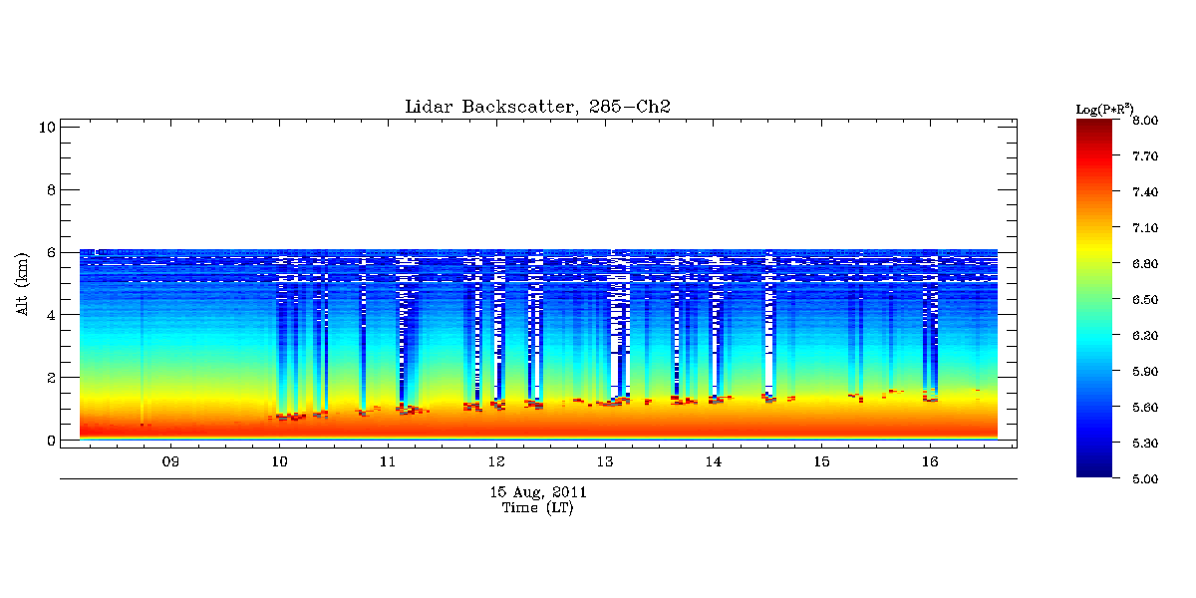Viewport: 1196px width, 598px height.
Task: Click the colorbar value 5.30
Action: (1145, 444)
